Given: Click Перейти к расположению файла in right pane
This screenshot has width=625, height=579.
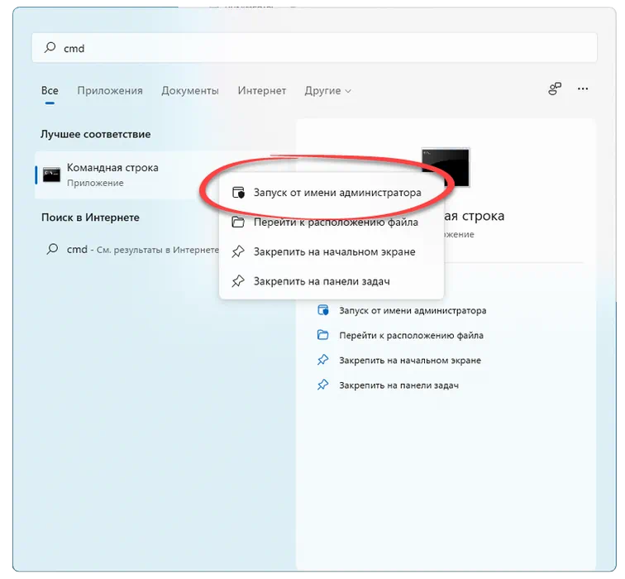Looking at the screenshot, I should 411,335.
